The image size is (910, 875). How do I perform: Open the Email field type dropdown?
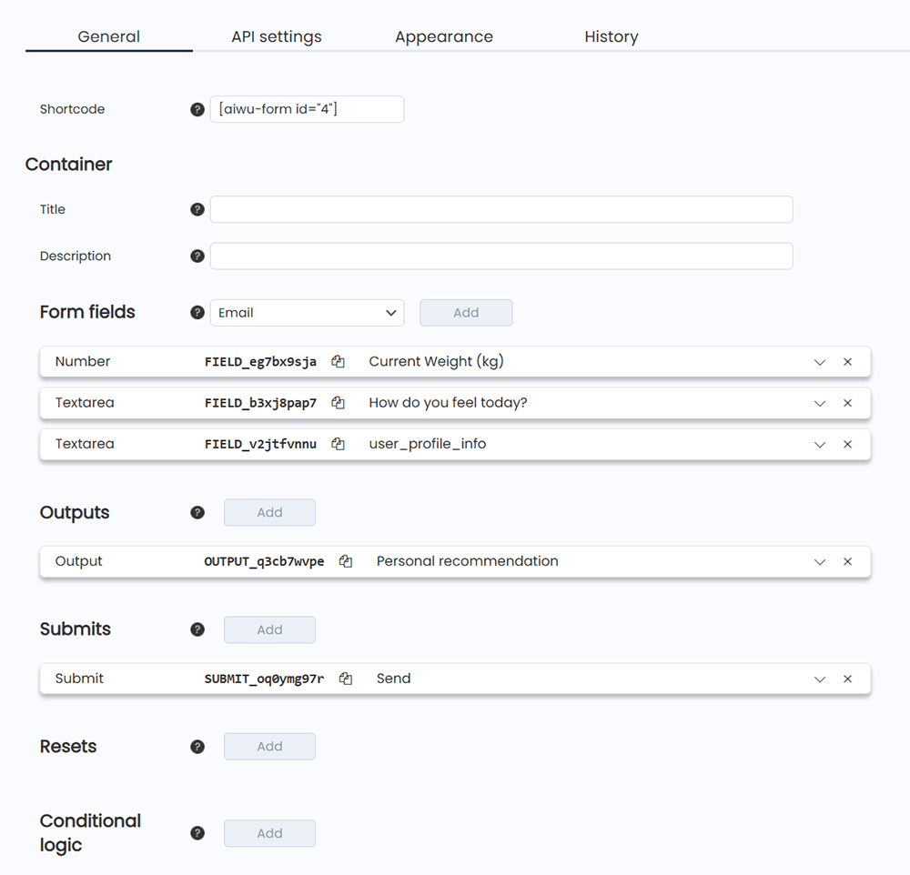click(x=307, y=313)
